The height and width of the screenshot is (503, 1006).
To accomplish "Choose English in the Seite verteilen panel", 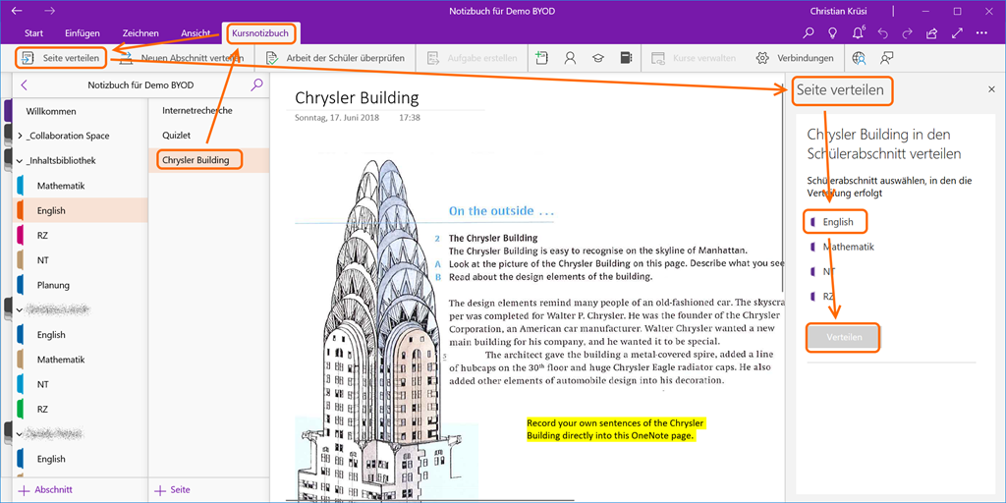I will [838, 222].
